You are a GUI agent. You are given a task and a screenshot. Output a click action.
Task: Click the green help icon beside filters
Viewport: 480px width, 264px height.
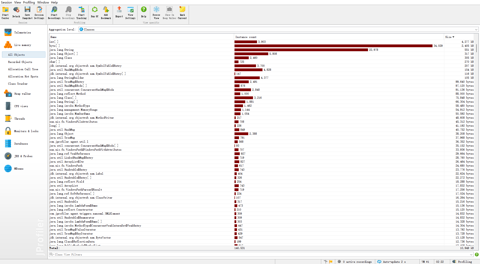476,255
